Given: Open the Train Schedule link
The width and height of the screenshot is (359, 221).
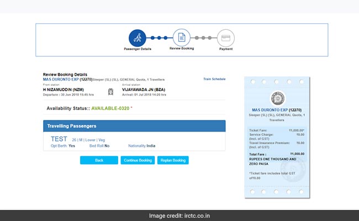Looking at the screenshot, I should tap(214, 80).
